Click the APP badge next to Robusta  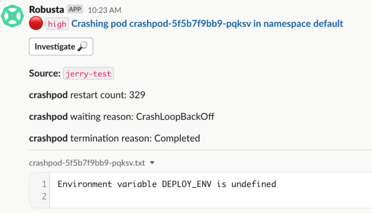tap(75, 9)
